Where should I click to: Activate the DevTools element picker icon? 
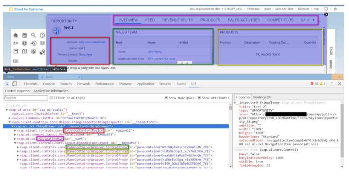pyautogui.click(x=7, y=84)
